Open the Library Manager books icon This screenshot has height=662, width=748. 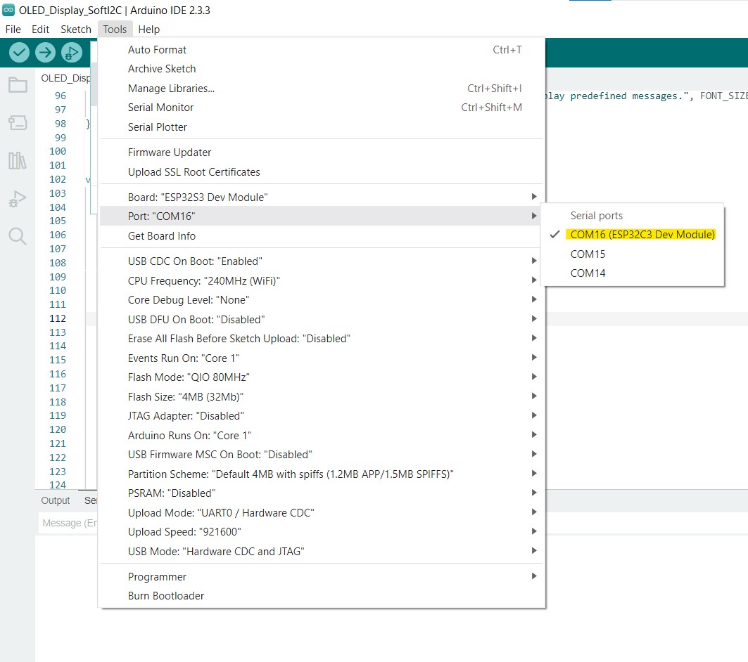click(18, 160)
